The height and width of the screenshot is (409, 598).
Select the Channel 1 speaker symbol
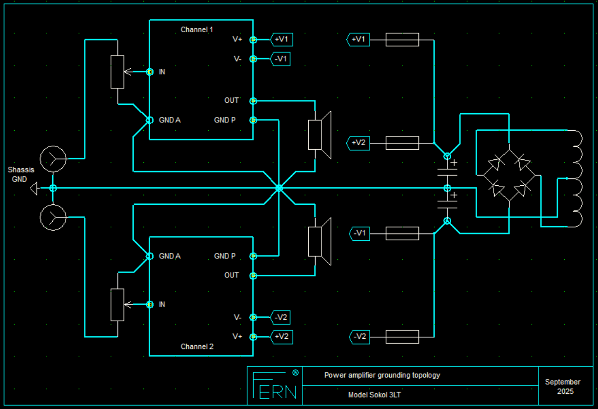click(319, 135)
